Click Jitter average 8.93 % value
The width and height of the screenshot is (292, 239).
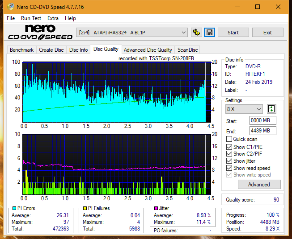pos(204,215)
